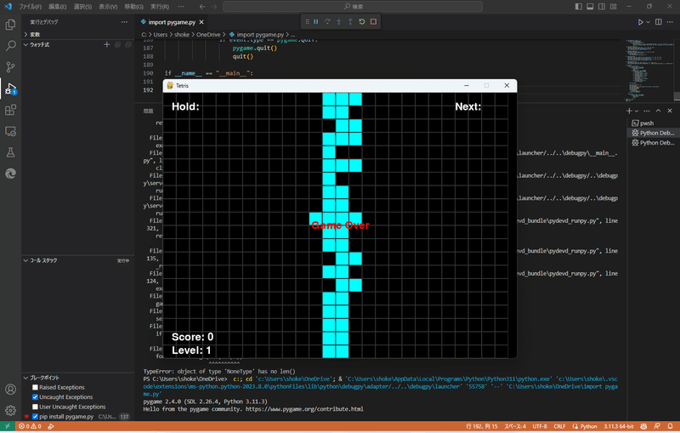Click the UTF-8 encoding in status bar
This screenshot has width=680, height=433.
coord(540,426)
